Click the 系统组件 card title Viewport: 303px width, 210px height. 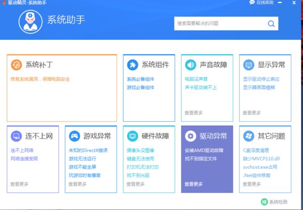point(156,65)
